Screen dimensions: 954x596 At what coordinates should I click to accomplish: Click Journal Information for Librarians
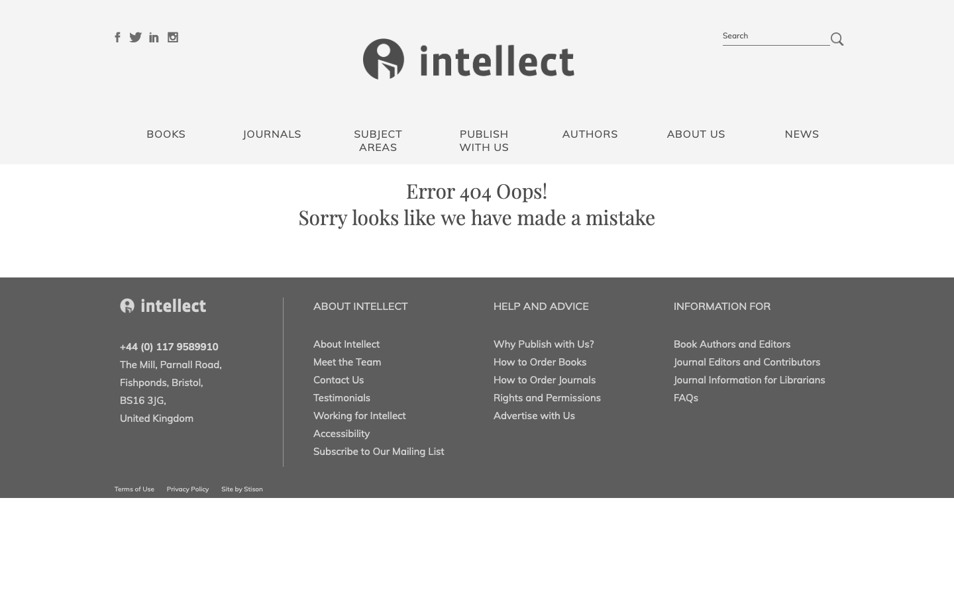pos(749,380)
